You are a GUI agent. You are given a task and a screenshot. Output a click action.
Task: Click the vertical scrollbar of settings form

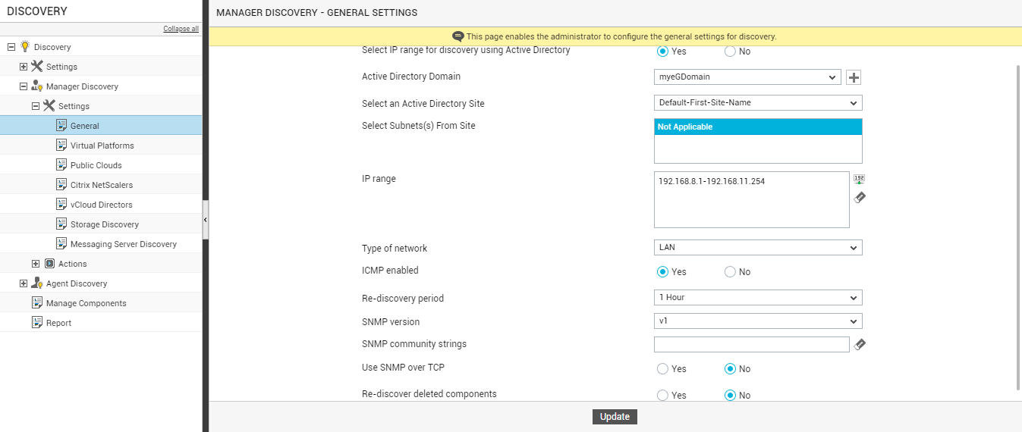[1018, 227]
